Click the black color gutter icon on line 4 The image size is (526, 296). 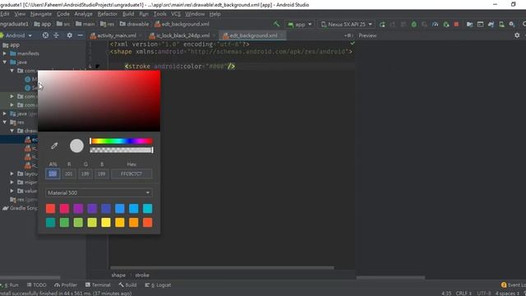(97, 67)
